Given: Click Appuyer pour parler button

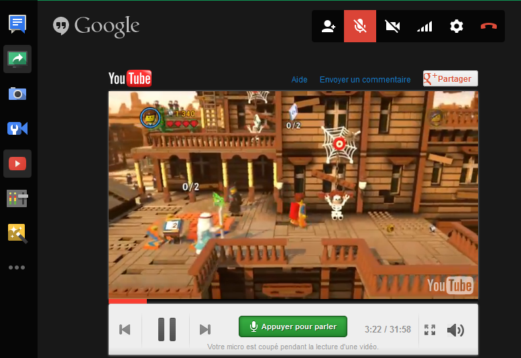Looking at the screenshot, I should 293,326.
